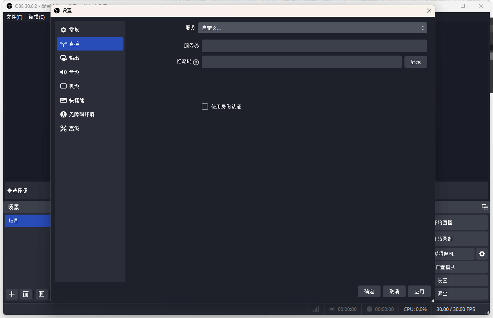Click the scene filters icon
The image size is (493, 318).
[x=42, y=294]
